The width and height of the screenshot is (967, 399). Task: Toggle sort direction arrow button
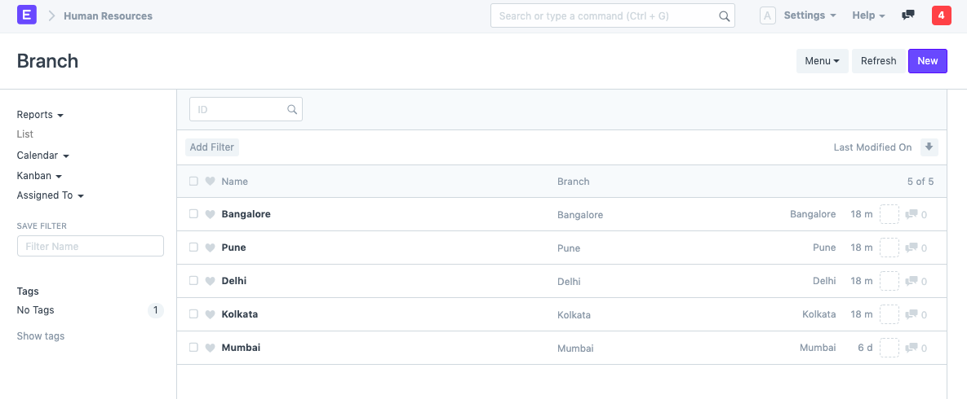tap(929, 147)
